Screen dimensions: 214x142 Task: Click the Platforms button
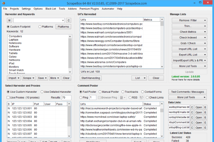click(x=63, y=27)
